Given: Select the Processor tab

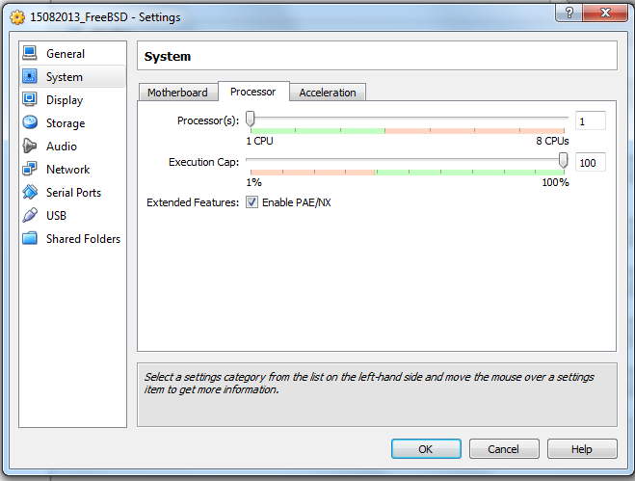Looking at the screenshot, I should [252, 92].
